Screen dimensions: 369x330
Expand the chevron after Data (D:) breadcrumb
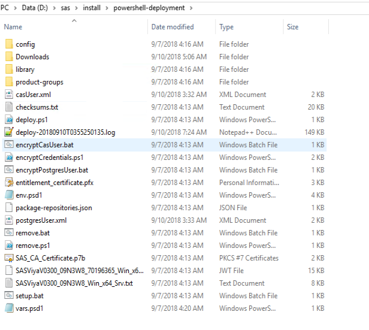click(55, 8)
